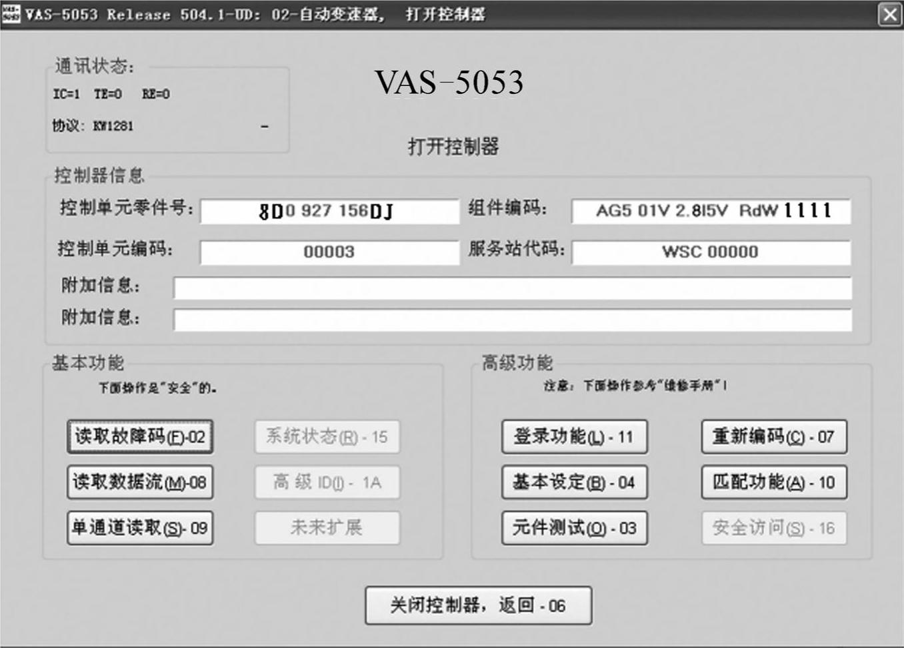Click the 控制单元零件号 field
This screenshot has width=904, height=648.
pos(329,211)
